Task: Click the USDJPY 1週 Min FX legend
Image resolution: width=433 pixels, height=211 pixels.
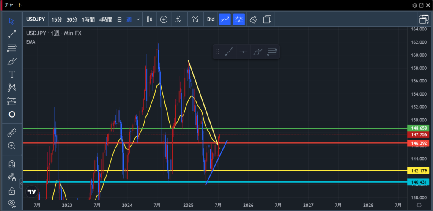Action: pos(54,33)
